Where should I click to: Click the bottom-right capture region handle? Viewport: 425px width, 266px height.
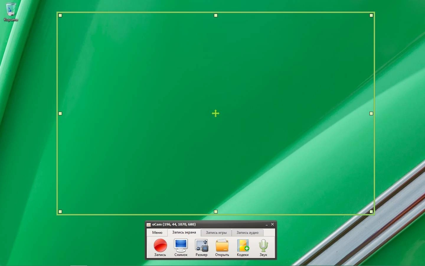[371, 212]
